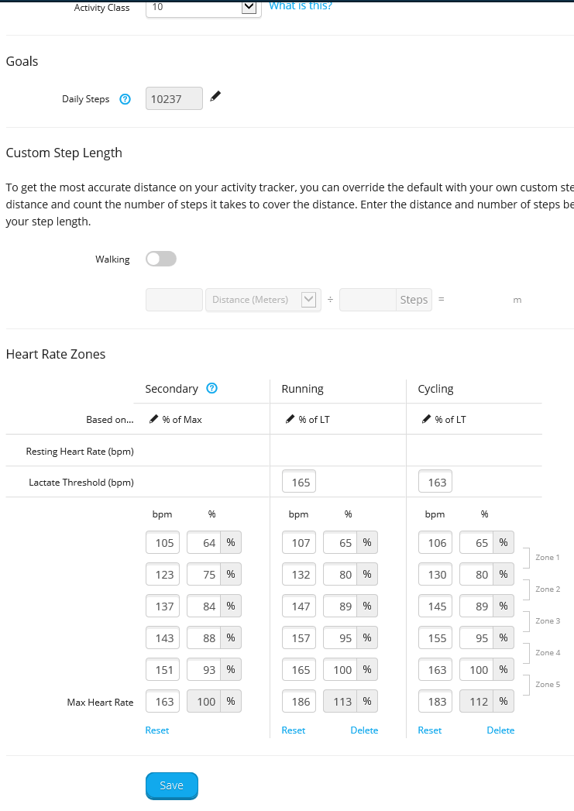Open the 'What is this?' link
The image size is (574, 811).
[x=301, y=6]
